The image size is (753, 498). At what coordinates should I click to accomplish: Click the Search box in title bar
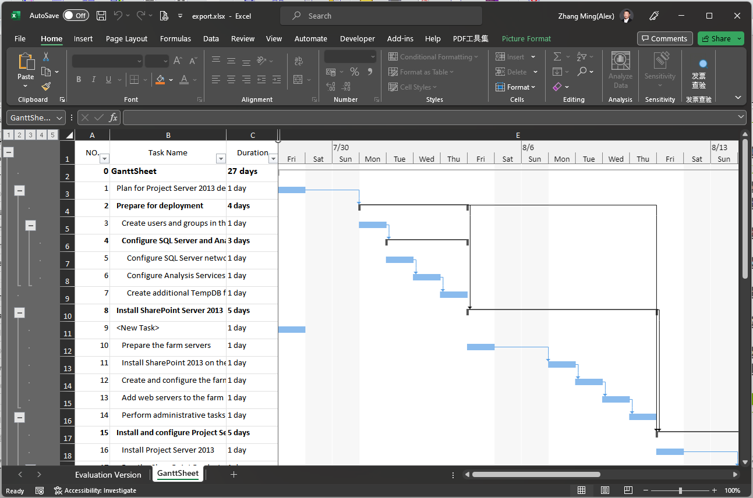[381, 16]
